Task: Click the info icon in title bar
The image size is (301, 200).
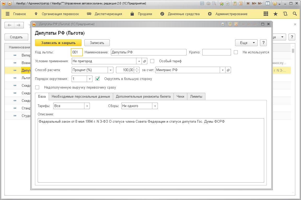Action: (x=275, y=4)
